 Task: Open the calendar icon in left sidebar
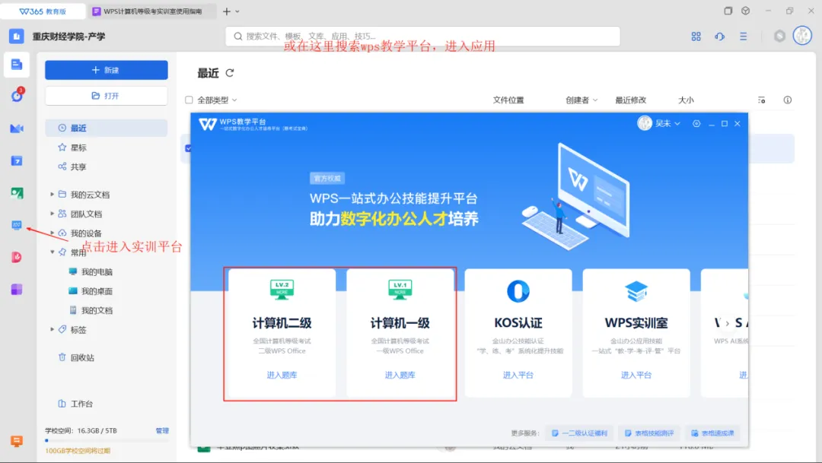pos(17,160)
